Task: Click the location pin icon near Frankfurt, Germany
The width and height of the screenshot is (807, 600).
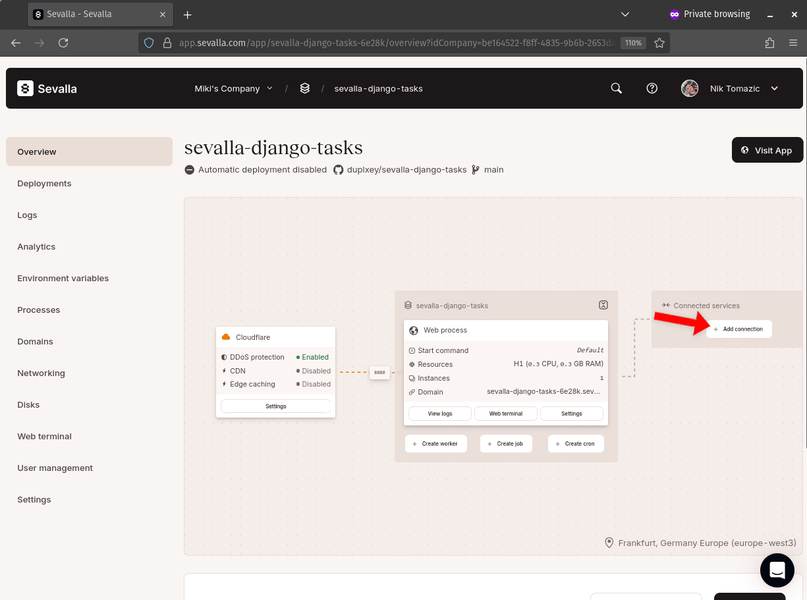Action: pos(609,543)
